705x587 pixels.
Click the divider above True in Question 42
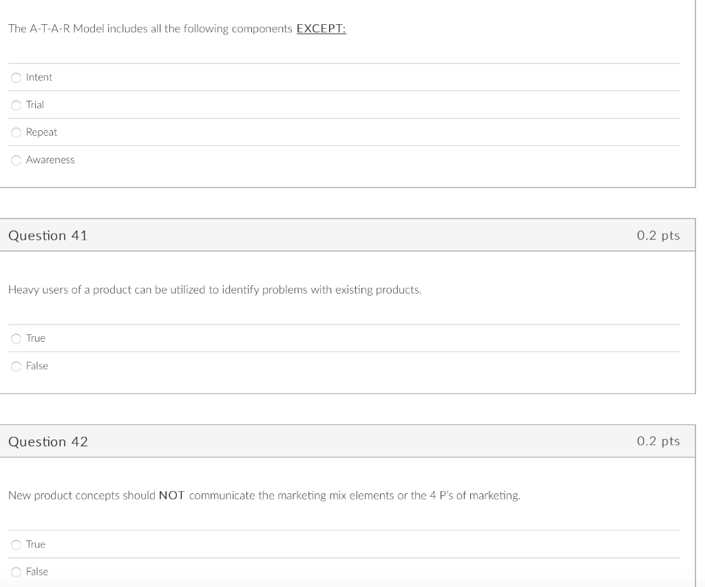point(344,531)
